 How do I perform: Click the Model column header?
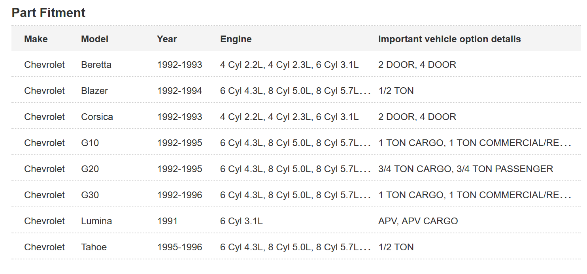click(94, 39)
